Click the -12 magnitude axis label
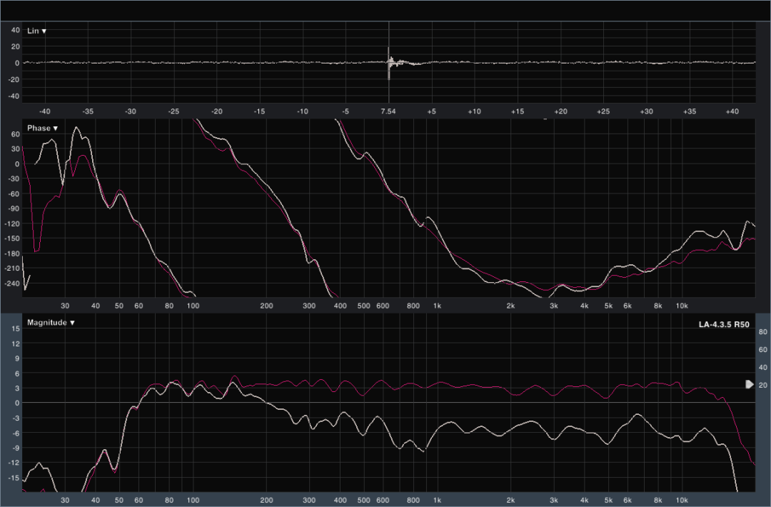The width and height of the screenshot is (771, 507). [x=14, y=463]
